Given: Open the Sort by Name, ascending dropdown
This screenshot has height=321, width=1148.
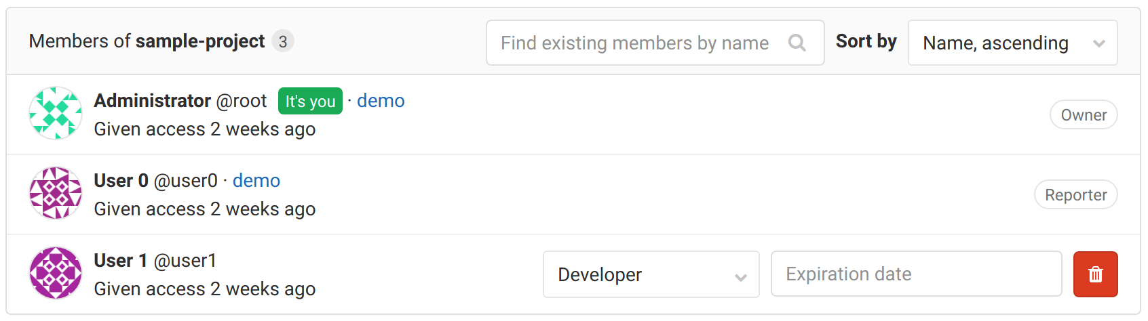Looking at the screenshot, I should [1012, 43].
